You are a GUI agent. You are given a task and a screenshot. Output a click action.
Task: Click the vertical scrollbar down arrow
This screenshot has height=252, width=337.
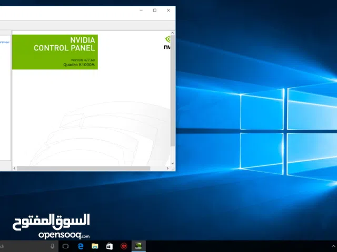[x=172, y=163]
